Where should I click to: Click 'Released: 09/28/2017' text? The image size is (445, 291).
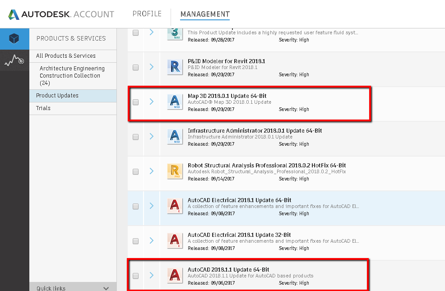click(x=211, y=40)
